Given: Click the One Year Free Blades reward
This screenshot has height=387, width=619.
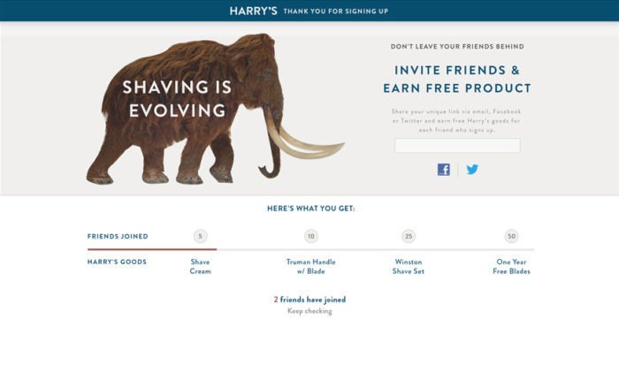Looking at the screenshot, I should click(x=512, y=267).
